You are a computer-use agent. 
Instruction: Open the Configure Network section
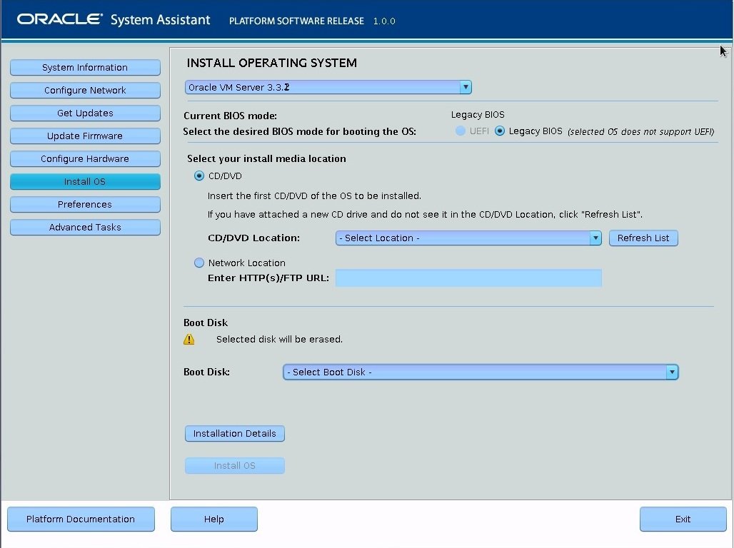(x=85, y=90)
